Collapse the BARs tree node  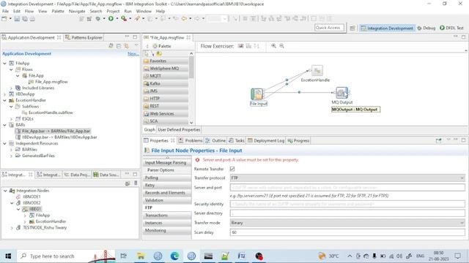5,125
